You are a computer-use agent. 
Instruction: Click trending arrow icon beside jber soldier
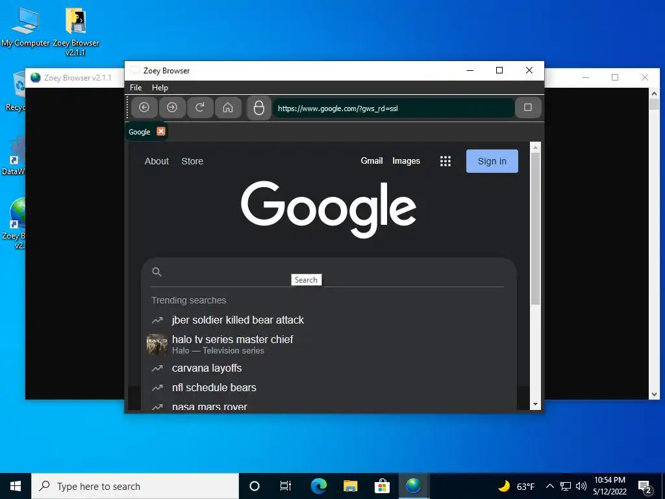tap(157, 320)
